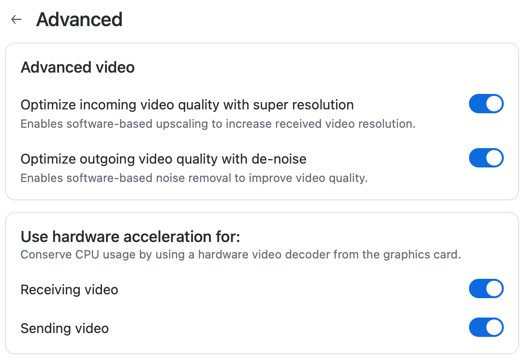Click the Advanced video settings card
The height and width of the screenshot is (364, 527).
coord(263,121)
